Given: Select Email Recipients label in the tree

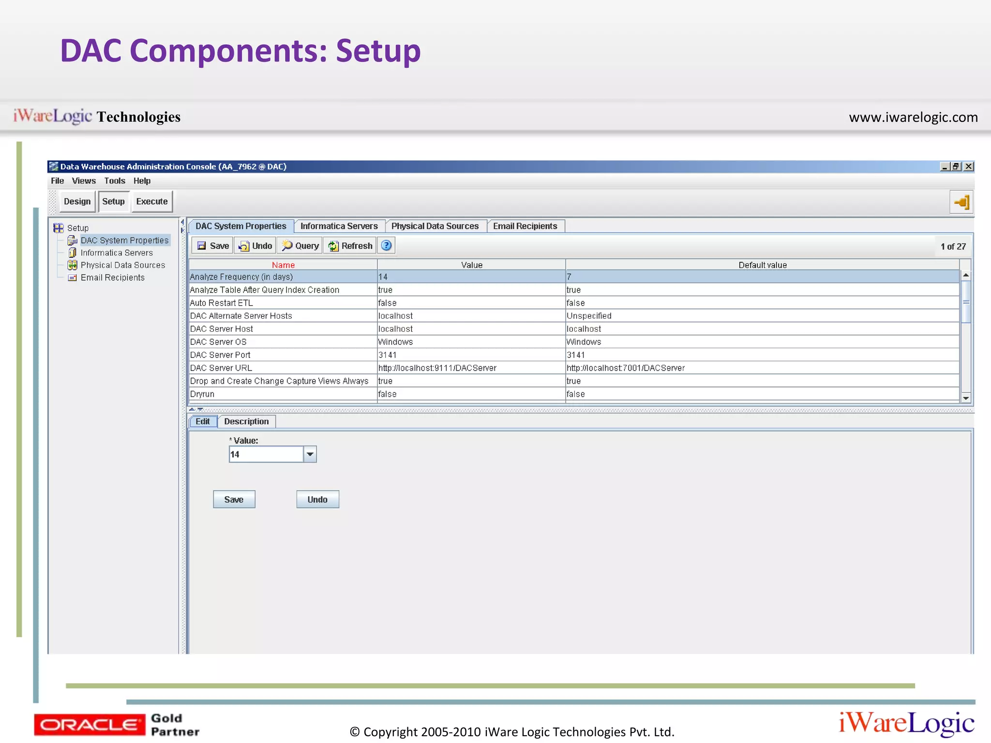Looking at the screenshot, I should pos(113,278).
